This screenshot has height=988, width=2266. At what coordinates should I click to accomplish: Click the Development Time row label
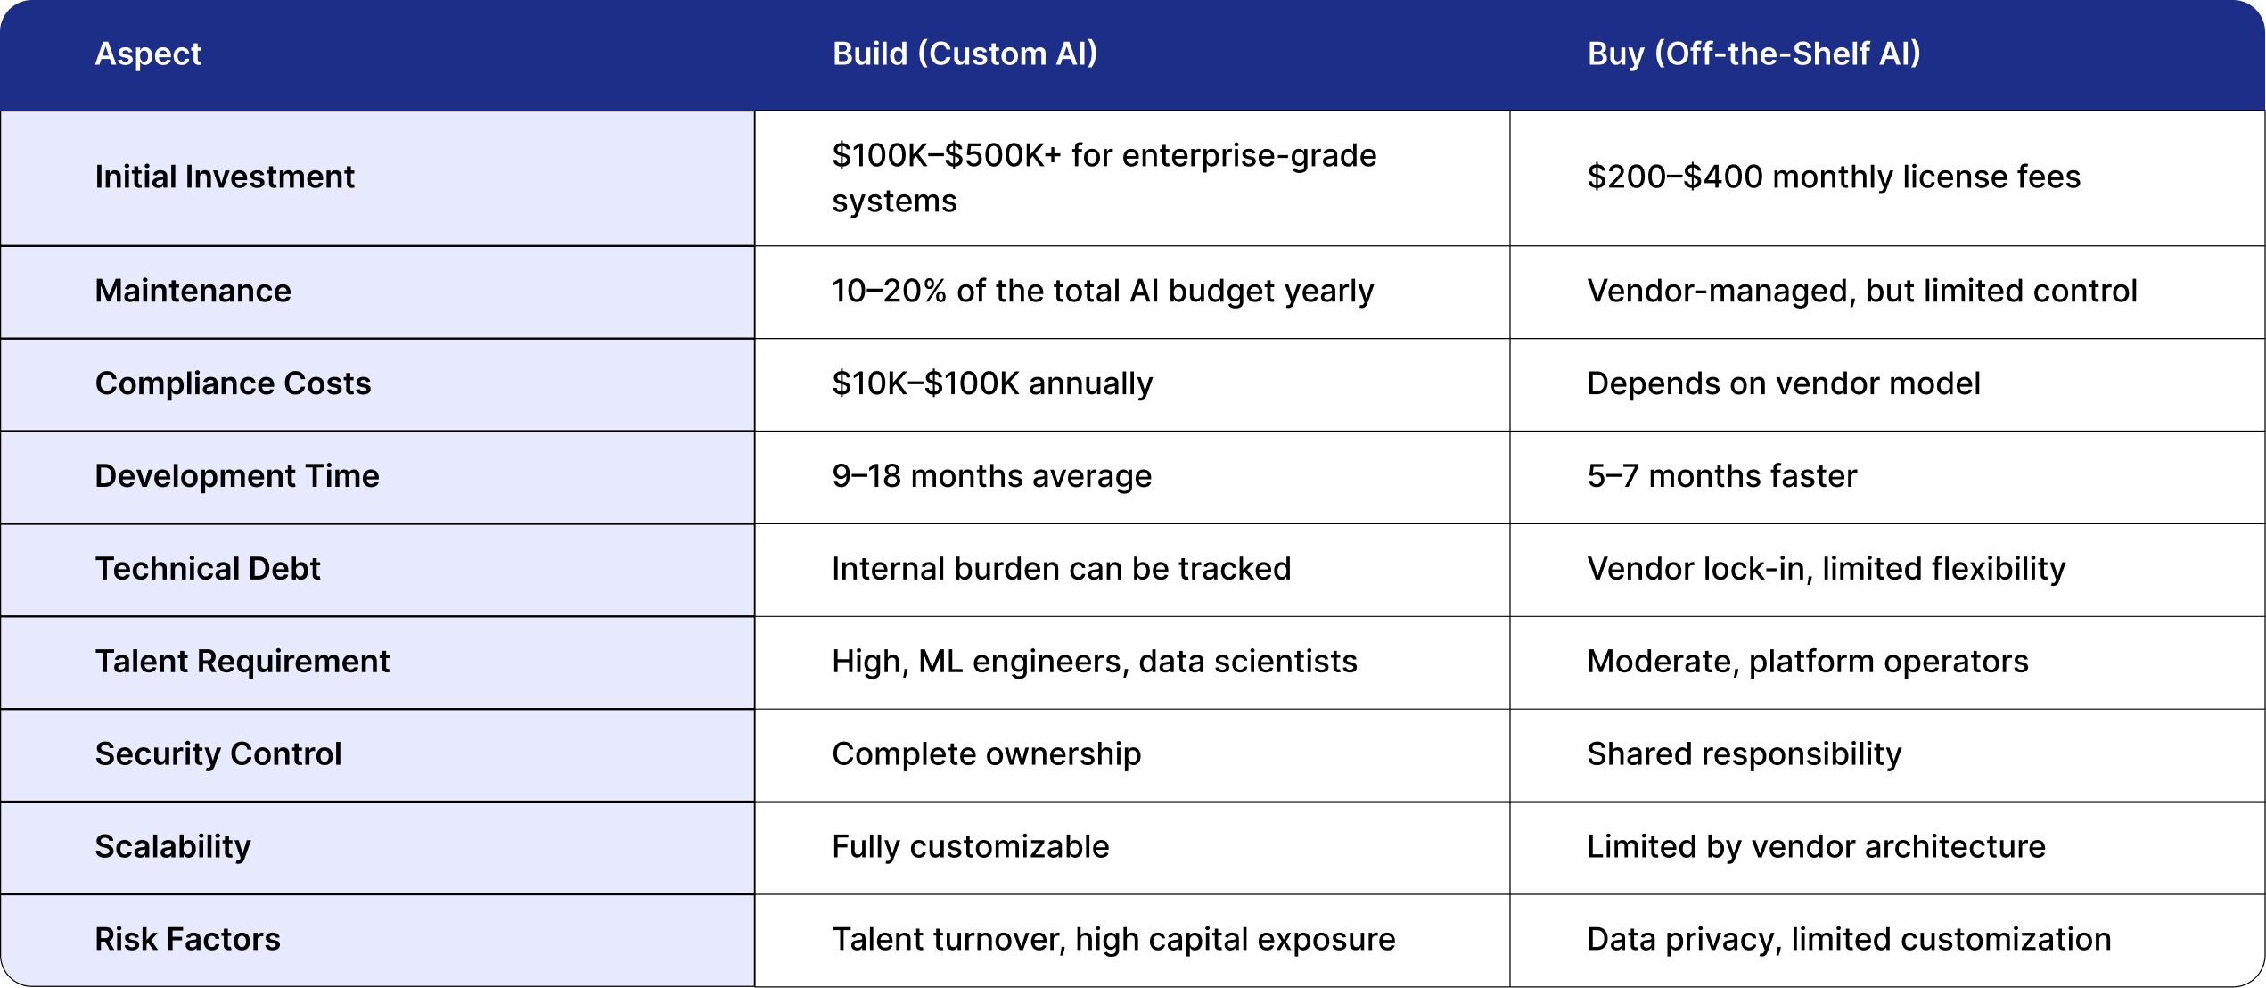pos(237,476)
